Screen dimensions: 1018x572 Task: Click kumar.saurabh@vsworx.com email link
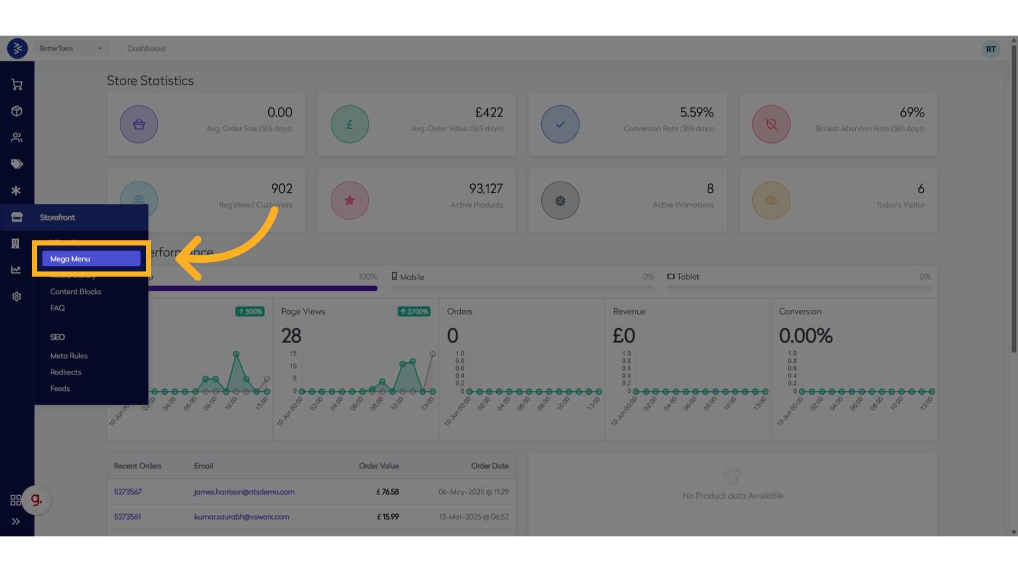pos(242,517)
